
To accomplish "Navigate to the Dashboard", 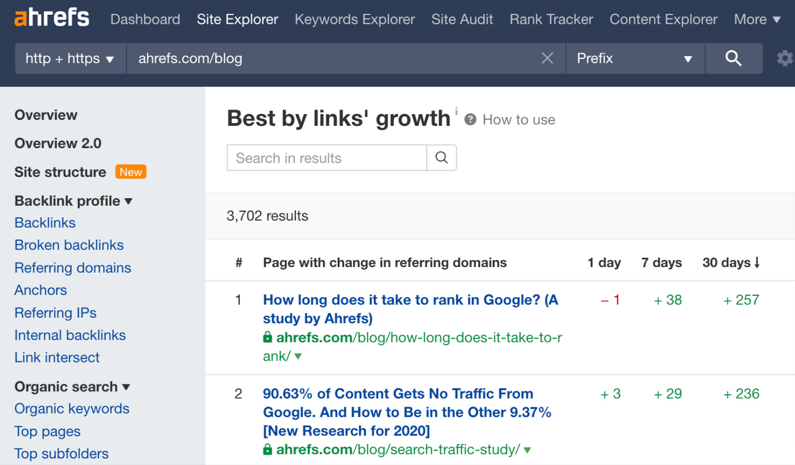I will point(145,19).
